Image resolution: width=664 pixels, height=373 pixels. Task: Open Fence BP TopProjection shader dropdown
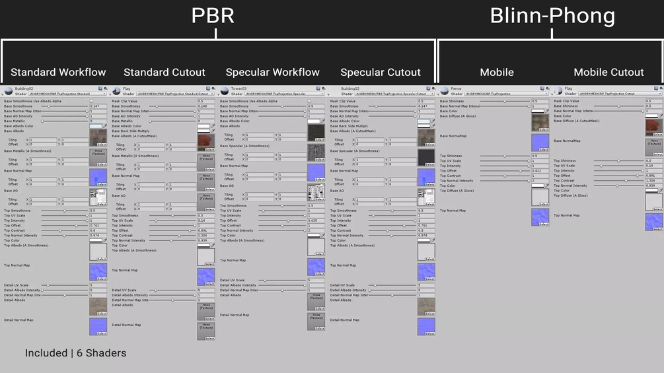507,94
